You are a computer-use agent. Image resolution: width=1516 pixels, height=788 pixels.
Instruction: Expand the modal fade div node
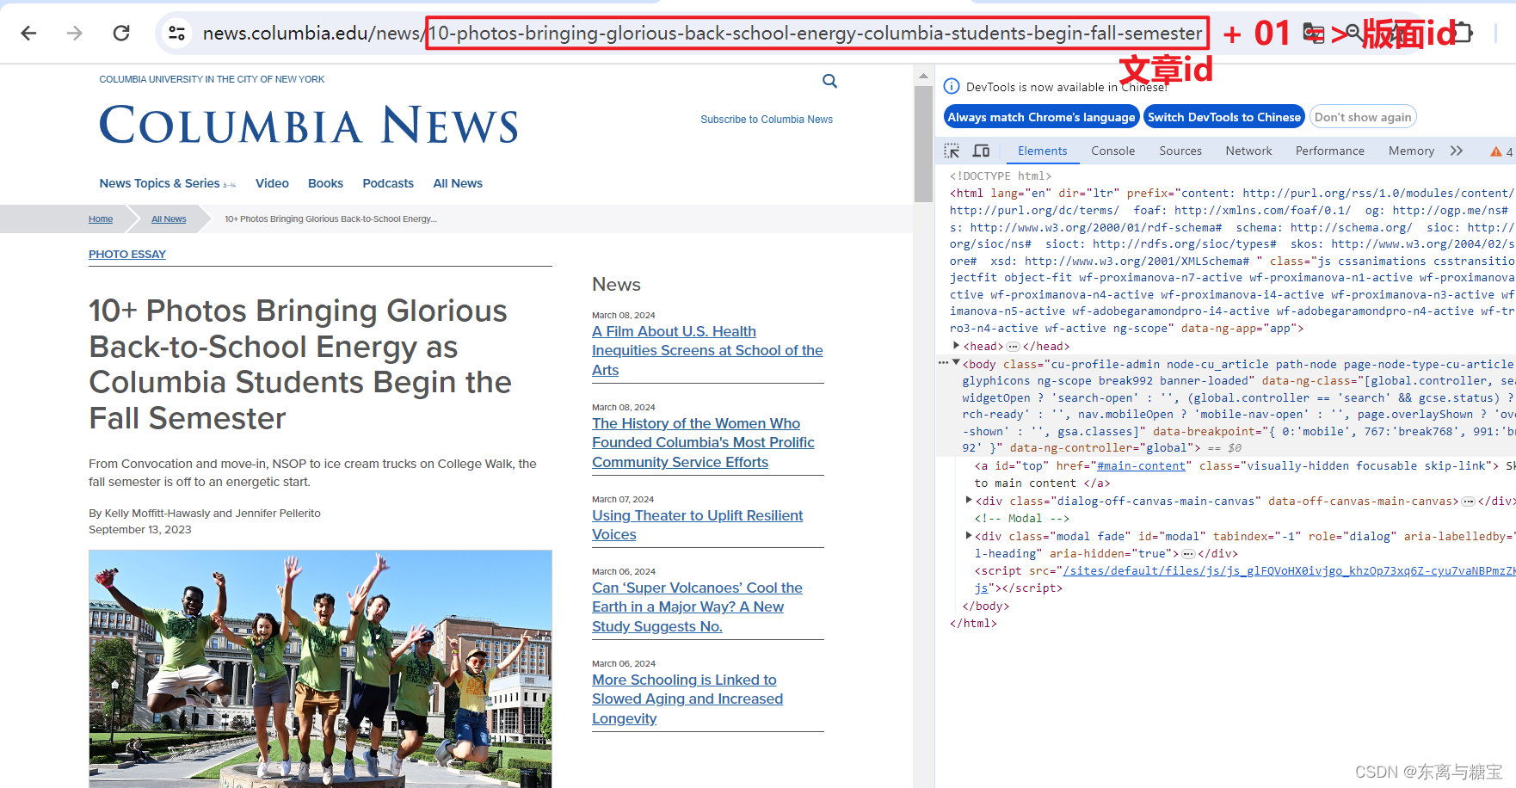point(969,535)
